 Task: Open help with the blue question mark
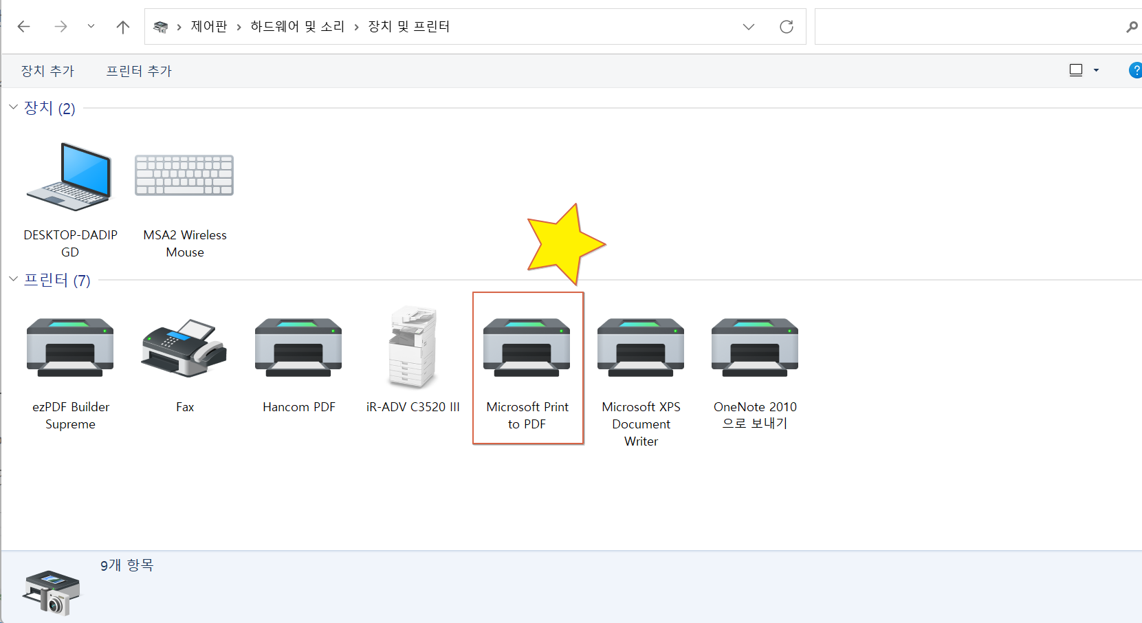point(1136,70)
